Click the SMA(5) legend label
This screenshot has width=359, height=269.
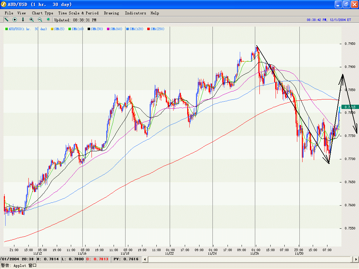point(59,29)
